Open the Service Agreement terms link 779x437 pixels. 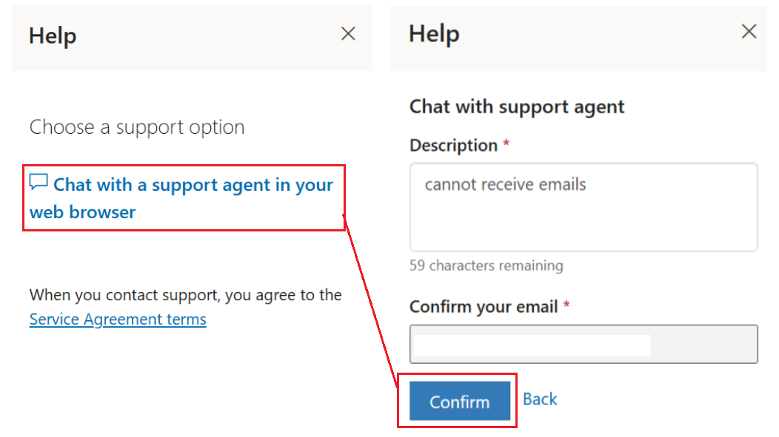[x=118, y=319]
